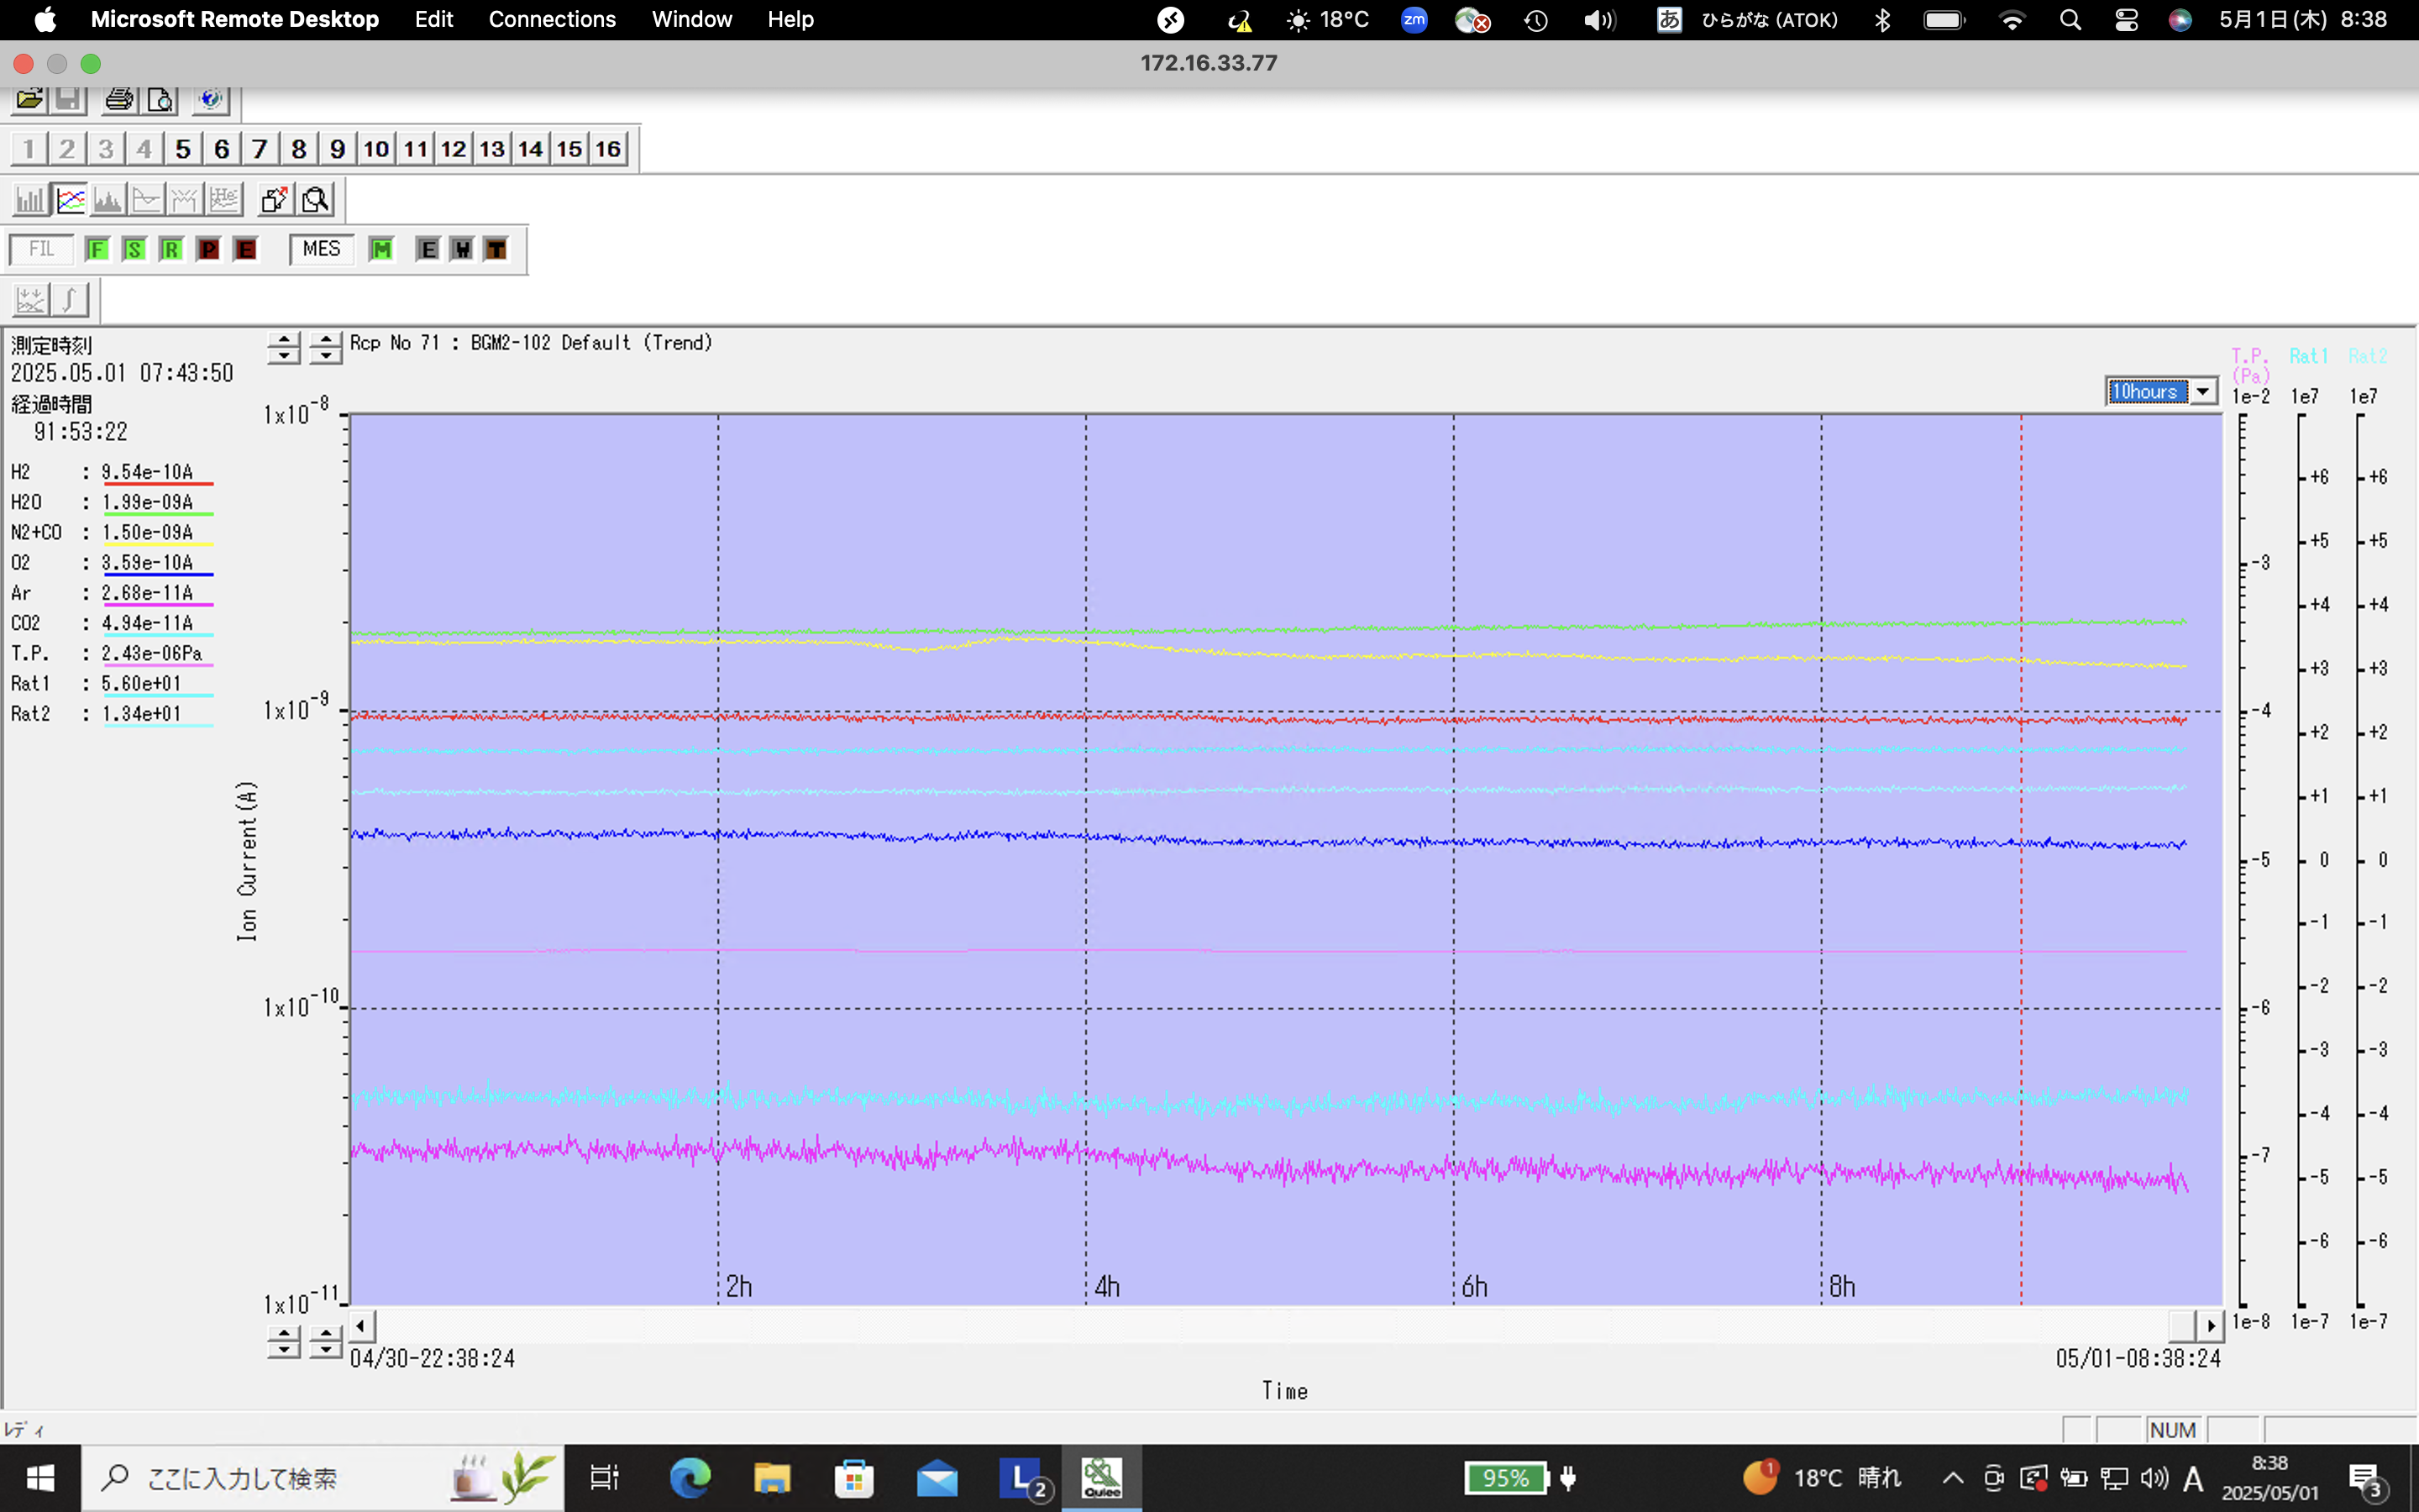Image resolution: width=2419 pixels, height=1512 pixels.
Task: Toggle the brown T indicator
Action: (x=496, y=249)
